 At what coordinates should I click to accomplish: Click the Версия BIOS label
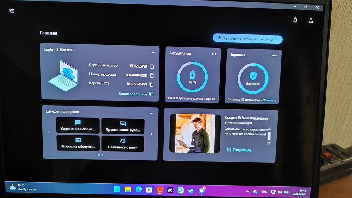click(99, 83)
